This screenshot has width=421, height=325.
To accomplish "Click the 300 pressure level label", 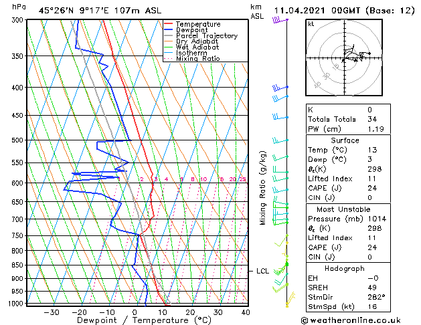I will [x=19, y=20].
